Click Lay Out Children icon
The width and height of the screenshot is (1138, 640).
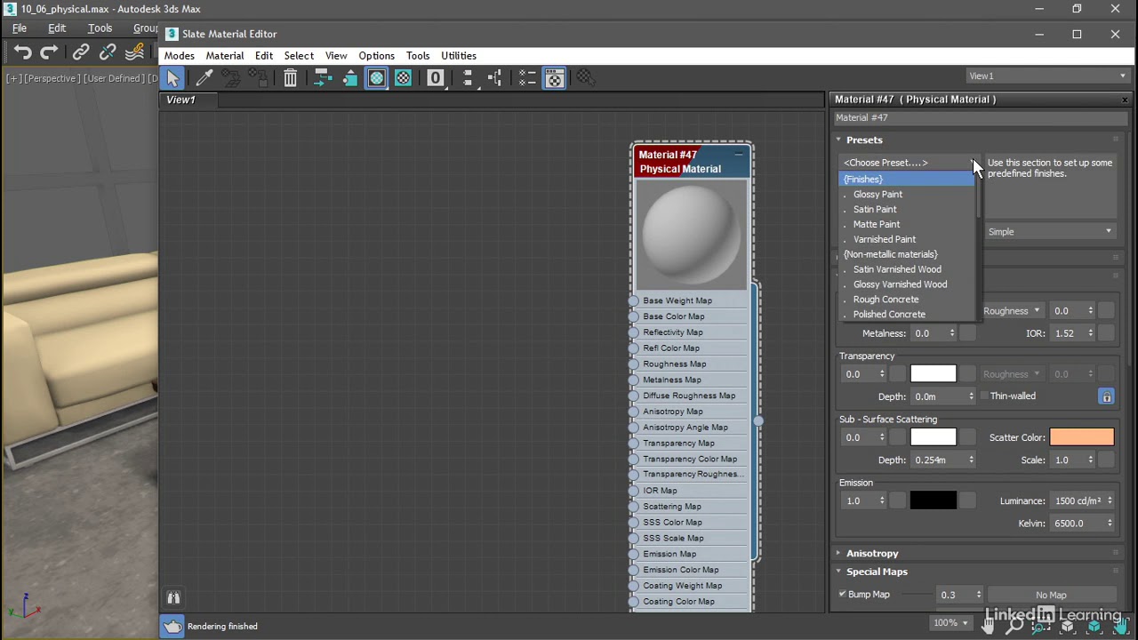click(x=495, y=78)
